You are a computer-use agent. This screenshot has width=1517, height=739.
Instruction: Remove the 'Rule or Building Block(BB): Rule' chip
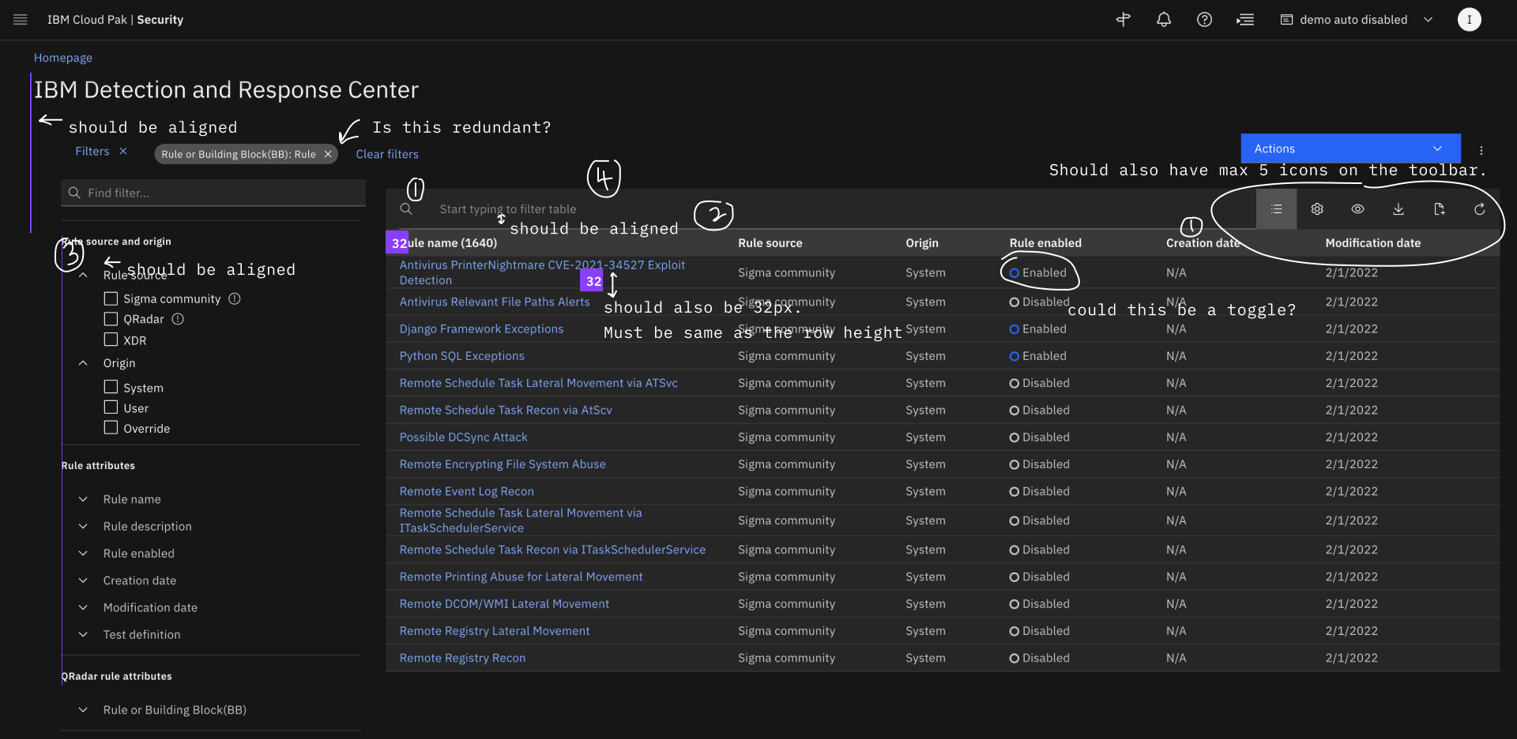[x=328, y=154]
